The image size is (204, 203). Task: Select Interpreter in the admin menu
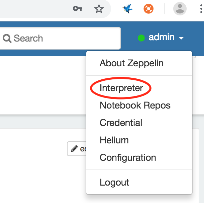click(x=121, y=88)
